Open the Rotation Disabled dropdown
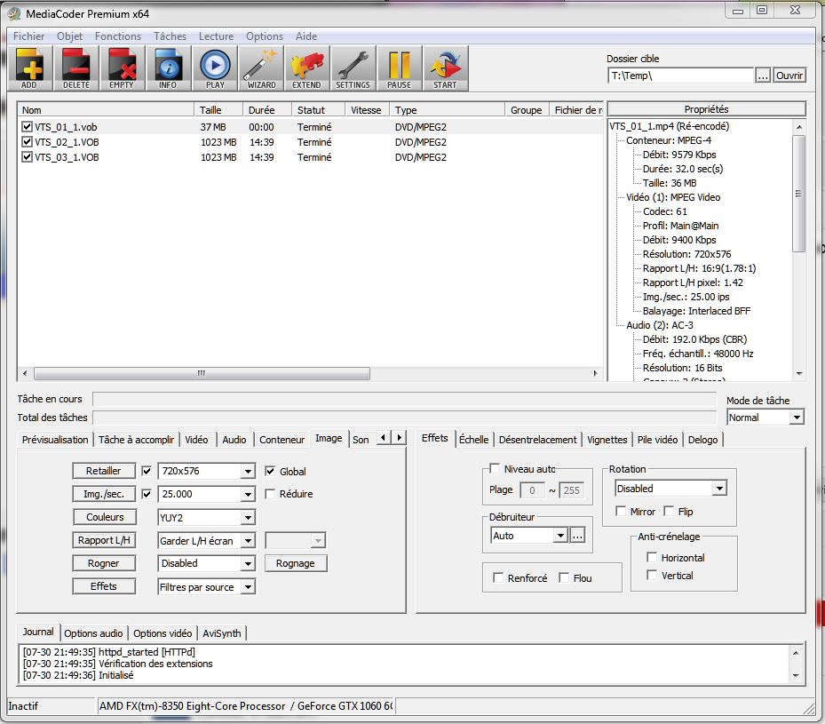The width and height of the screenshot is (825, 724). (720, 489)
